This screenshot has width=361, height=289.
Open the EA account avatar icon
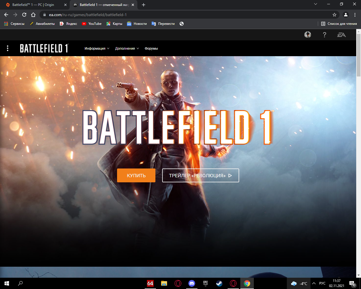pyautogui.click(x=308, y=35)
